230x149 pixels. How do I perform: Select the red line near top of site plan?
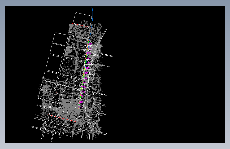(x=81, y=25)
